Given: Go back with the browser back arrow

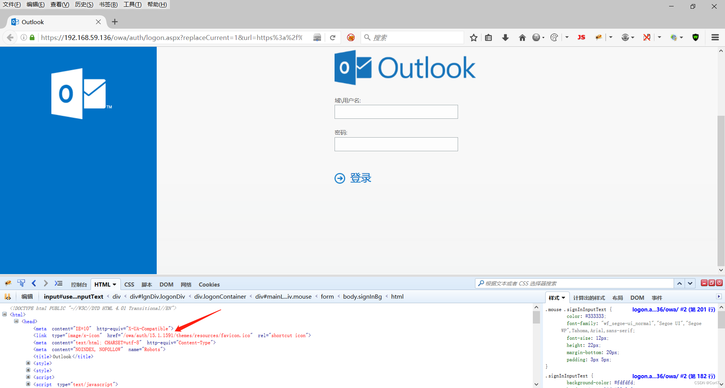Looking at the screenshot, I should (x=10, y=37).
